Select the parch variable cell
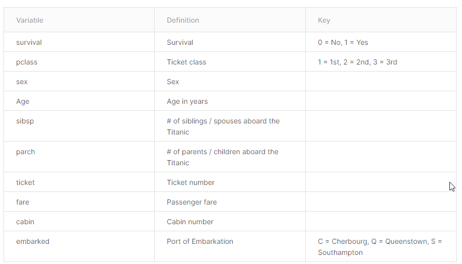 (x=79, y=157)
